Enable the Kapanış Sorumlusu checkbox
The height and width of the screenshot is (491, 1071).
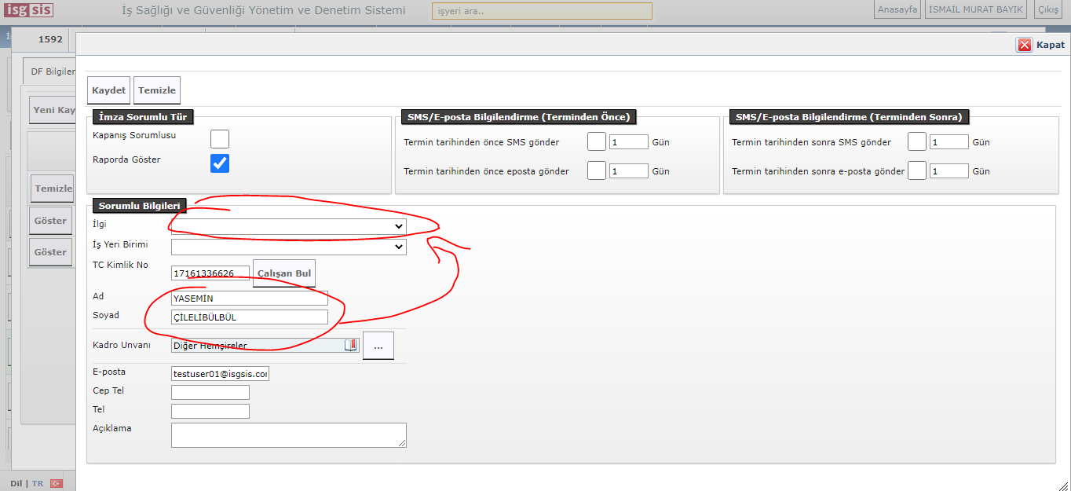pyautogui.click(x=220, y=139)
